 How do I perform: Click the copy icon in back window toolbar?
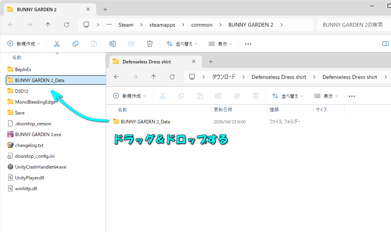(75, 44)
